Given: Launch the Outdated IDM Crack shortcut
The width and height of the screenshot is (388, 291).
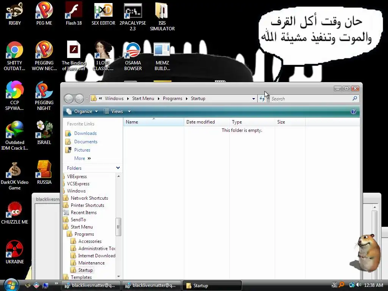Looking at the screenshot, I should 15,136.
